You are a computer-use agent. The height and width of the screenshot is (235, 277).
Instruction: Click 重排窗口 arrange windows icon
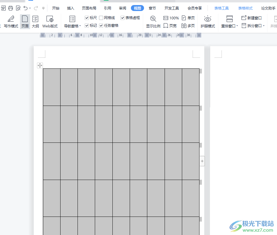click(229, 19)
